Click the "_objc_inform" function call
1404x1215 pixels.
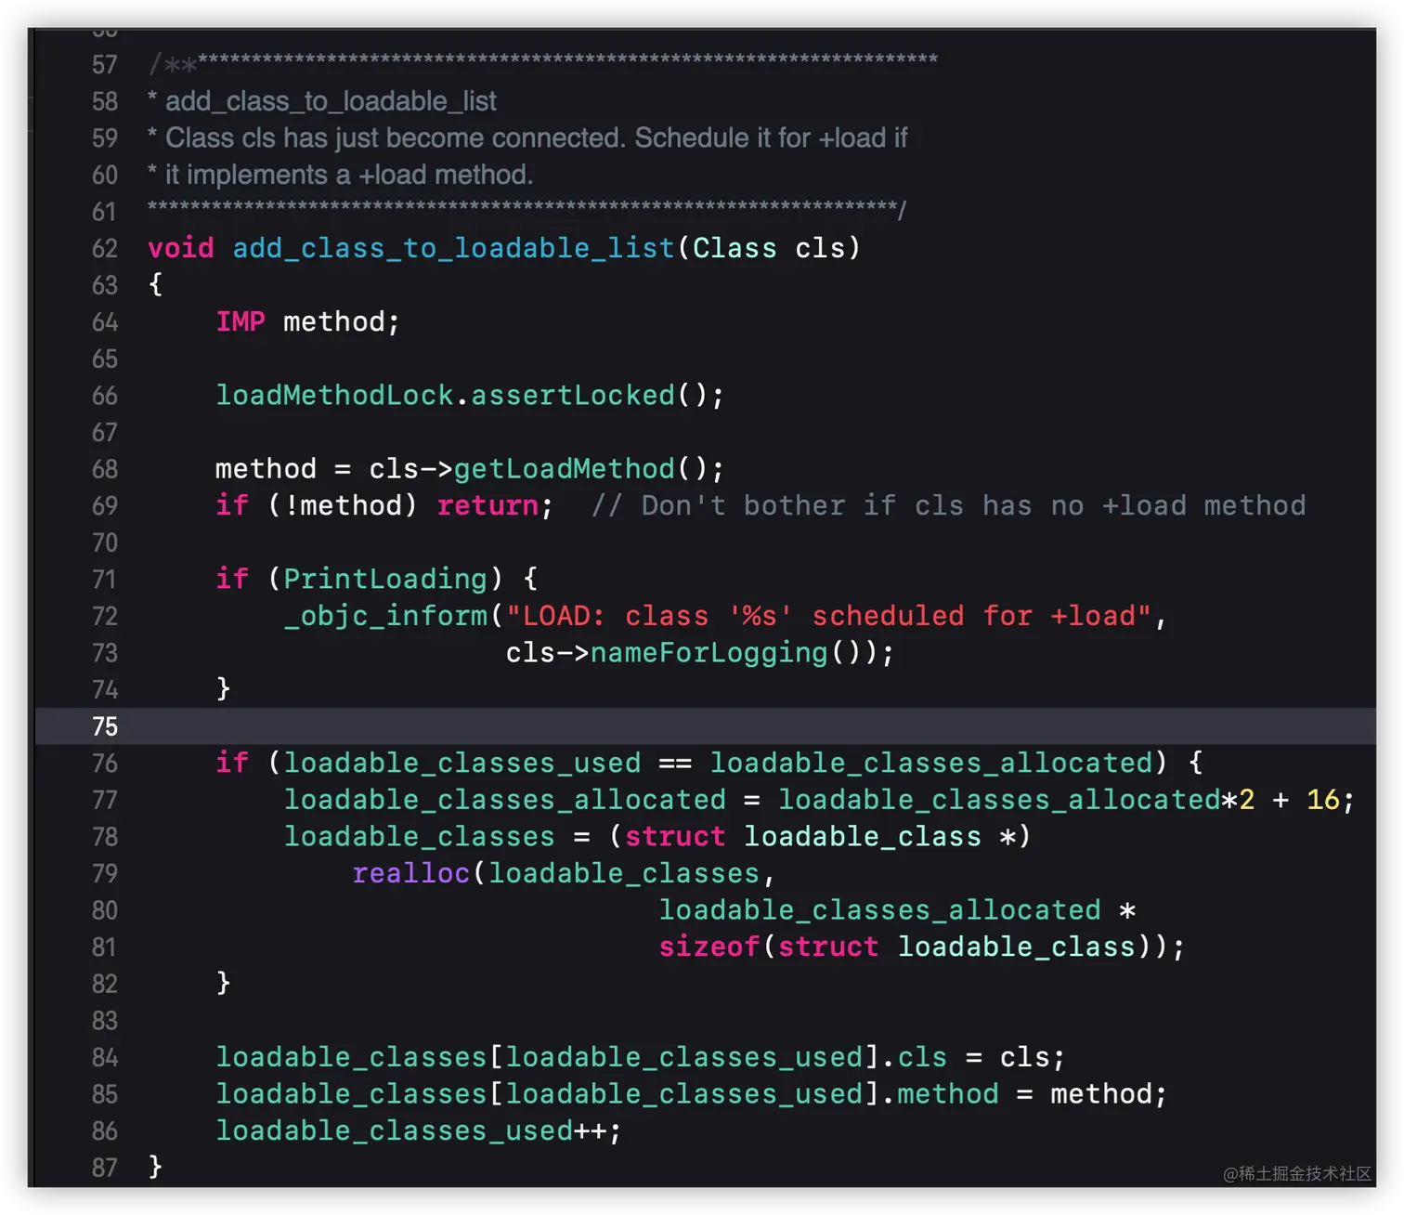385,616
